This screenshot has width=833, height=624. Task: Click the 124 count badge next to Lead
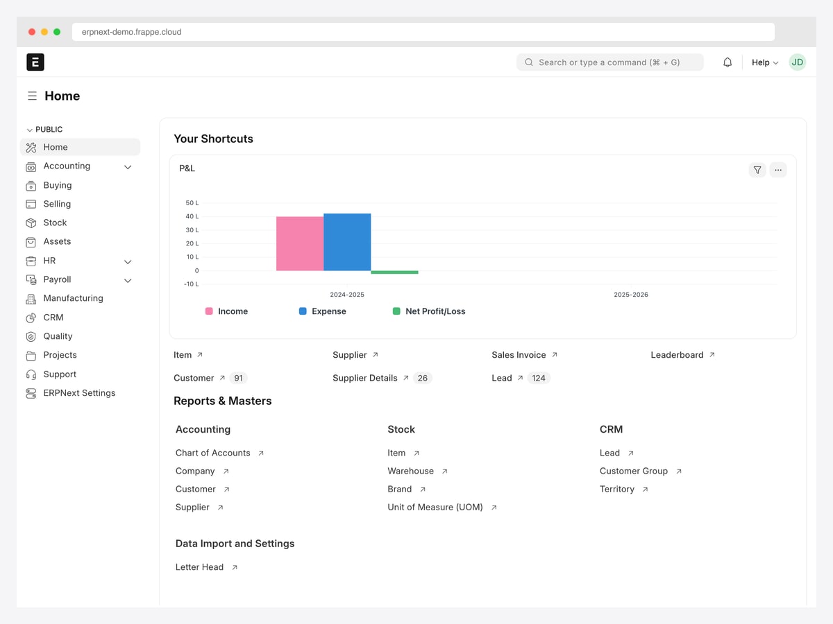(x=539, y=379)
